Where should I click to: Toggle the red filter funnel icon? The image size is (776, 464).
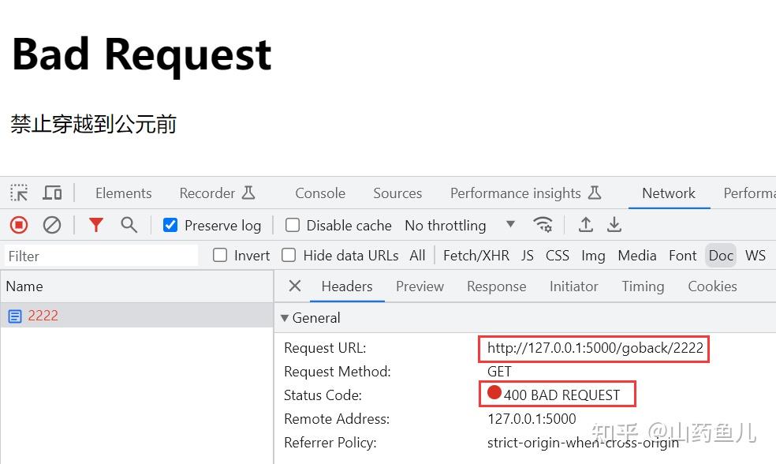pyautogui.click(x=96, y=225)
